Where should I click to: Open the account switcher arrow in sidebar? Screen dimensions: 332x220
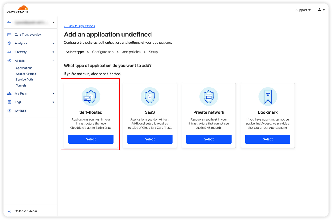click(x=53, y=22)
